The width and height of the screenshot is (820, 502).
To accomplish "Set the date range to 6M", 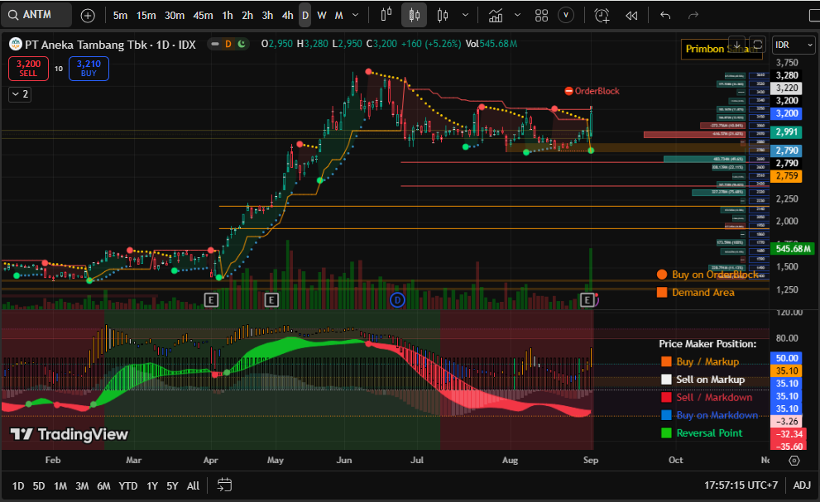I will (x=103, y=485).
